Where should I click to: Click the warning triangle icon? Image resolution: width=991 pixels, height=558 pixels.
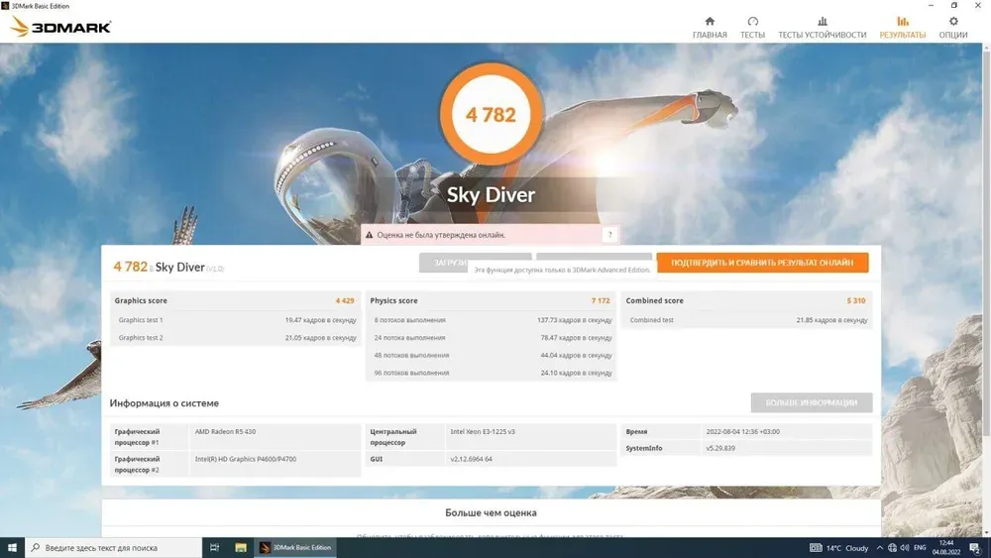(370, 235)
